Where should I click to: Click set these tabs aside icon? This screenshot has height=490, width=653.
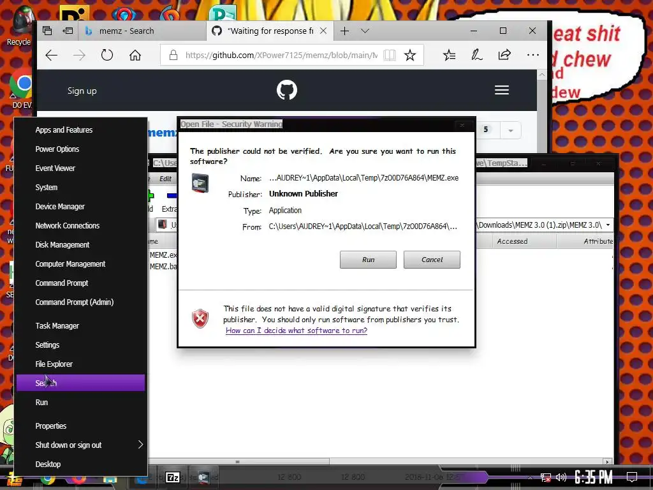(x=68, y=31)
